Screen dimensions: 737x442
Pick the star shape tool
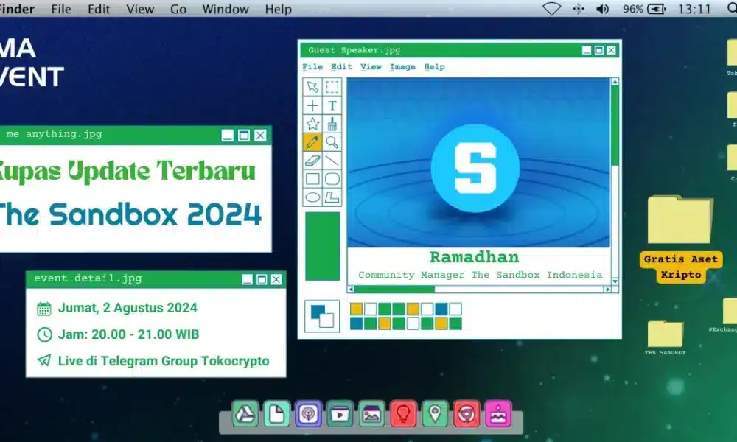[x=312, y=124]
